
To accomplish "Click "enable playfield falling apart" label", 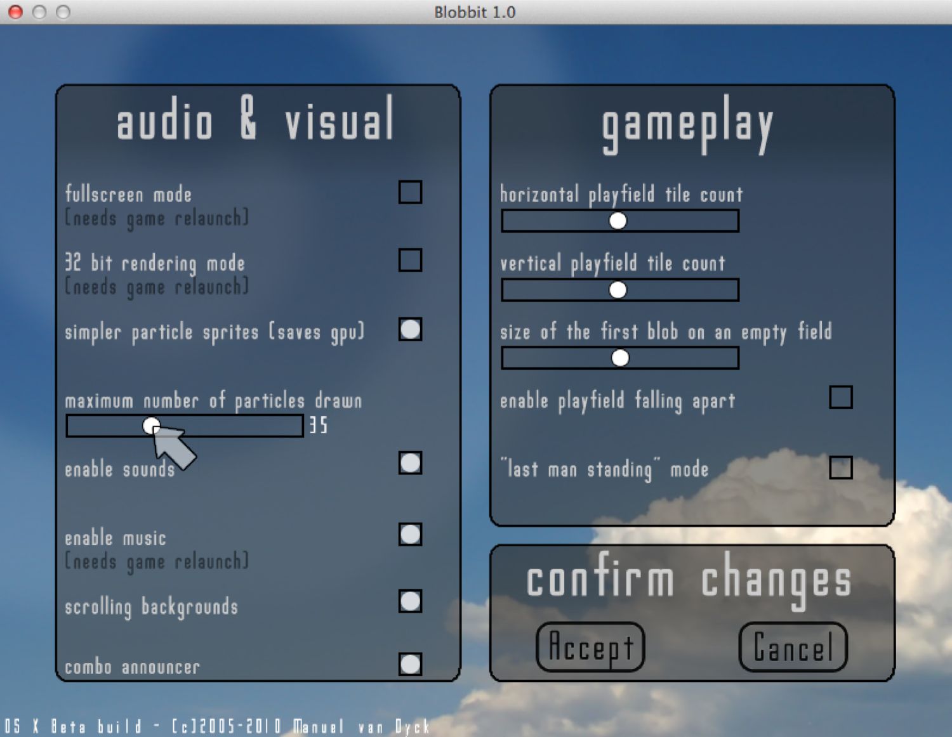I will pyautogui.click(x=618, y=401).
